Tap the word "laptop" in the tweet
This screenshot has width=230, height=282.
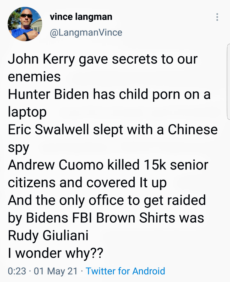click(x=27, y=112)
